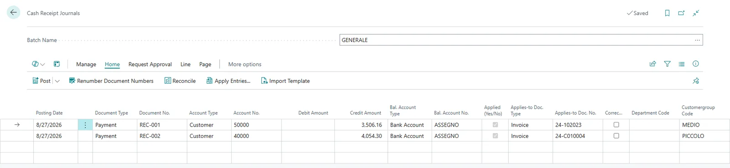Click Applies-to Doc. No. 24-102023
The height and width of the screenshot is (168, 730).
coord(578,125)
